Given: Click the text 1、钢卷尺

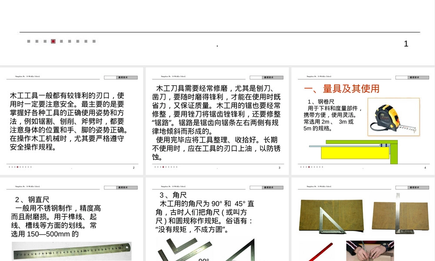Looking at the screenshot, I should 321,102.
